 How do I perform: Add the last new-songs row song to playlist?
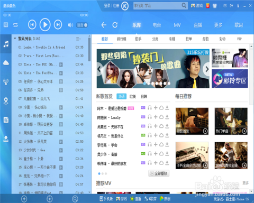point(156,163)
